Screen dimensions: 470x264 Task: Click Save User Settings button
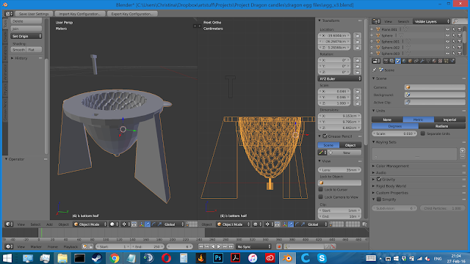click(x=34, y=14)
